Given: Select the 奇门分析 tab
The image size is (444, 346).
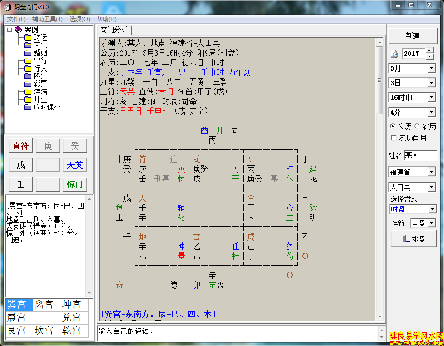Looking at the screenshot, I should (114, 30).
